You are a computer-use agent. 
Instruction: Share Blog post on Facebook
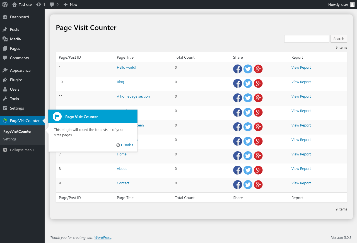point(238,83)
